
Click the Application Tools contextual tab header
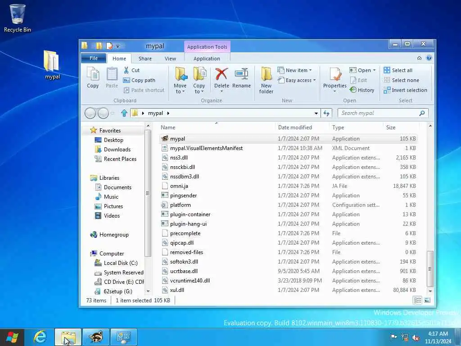[207, 47]
